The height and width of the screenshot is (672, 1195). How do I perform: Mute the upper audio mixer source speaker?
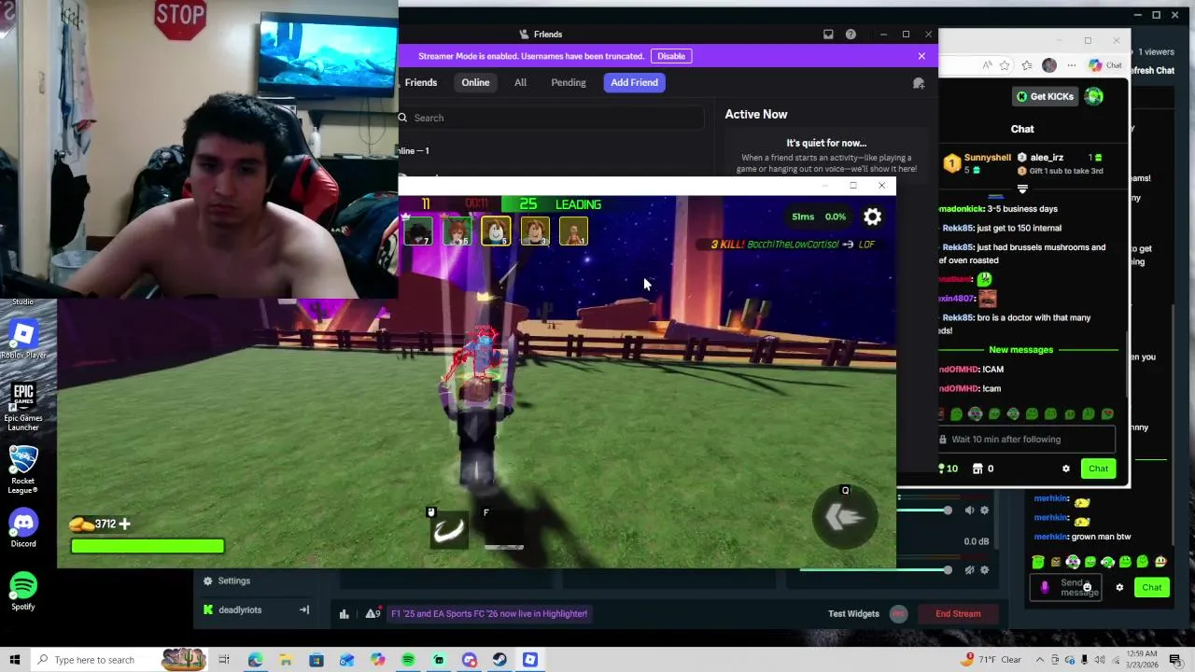click(969, 511)
